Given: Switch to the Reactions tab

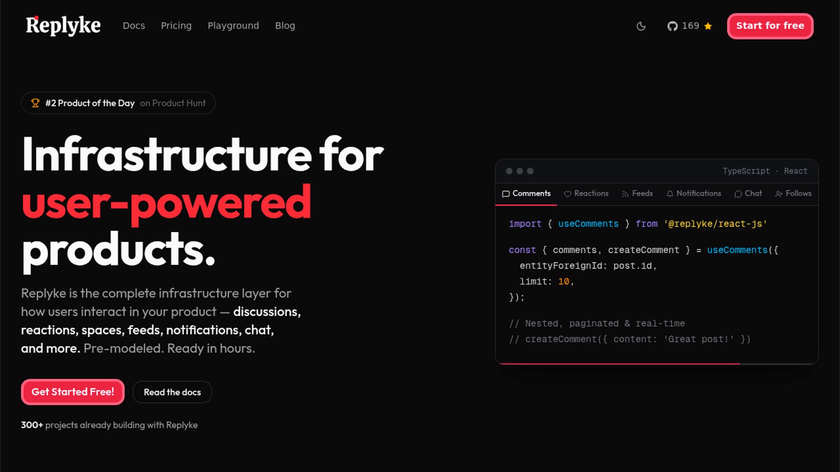Looking at the screenshot, I should tap(586, 194).
